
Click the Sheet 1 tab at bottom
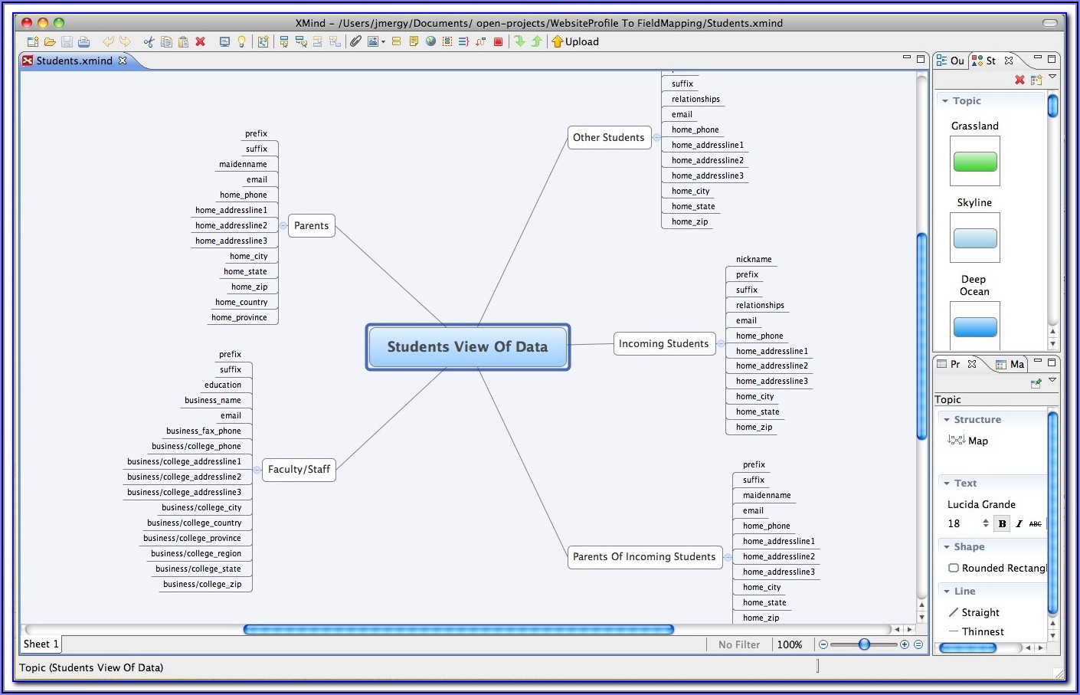(41, 644)
